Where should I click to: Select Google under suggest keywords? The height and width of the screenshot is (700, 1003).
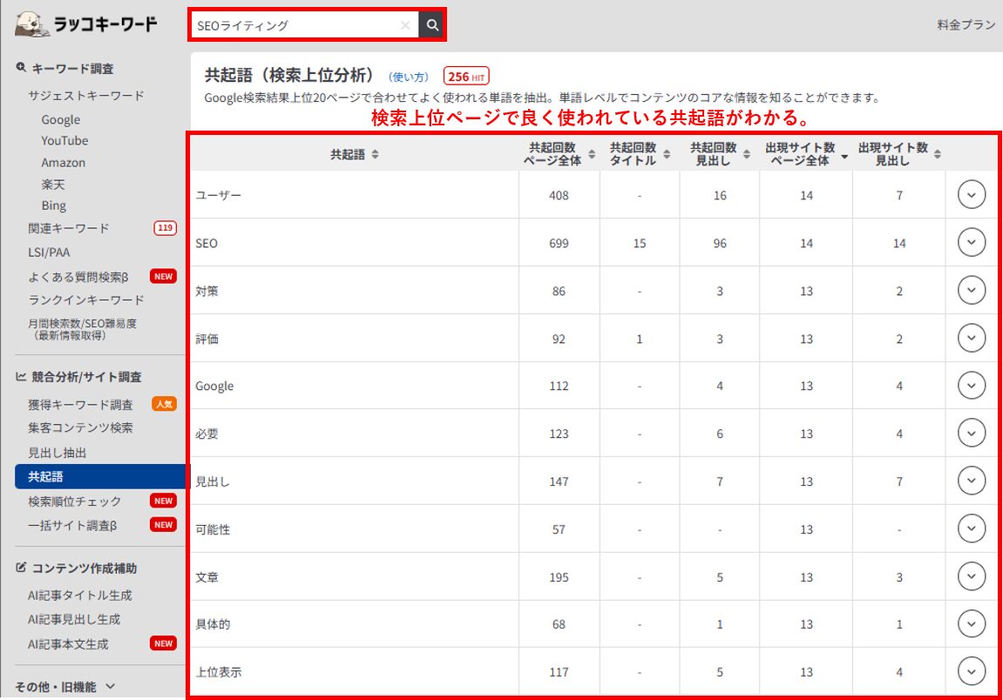61,119
